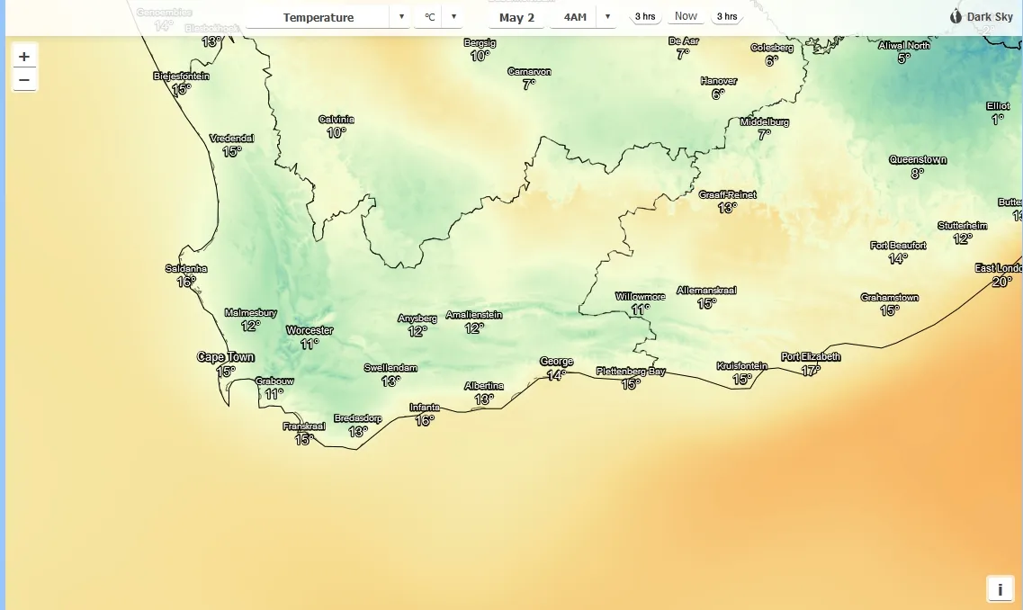Click the Colesberg label
1023x610 pixels.
click(x=773, y=48)
